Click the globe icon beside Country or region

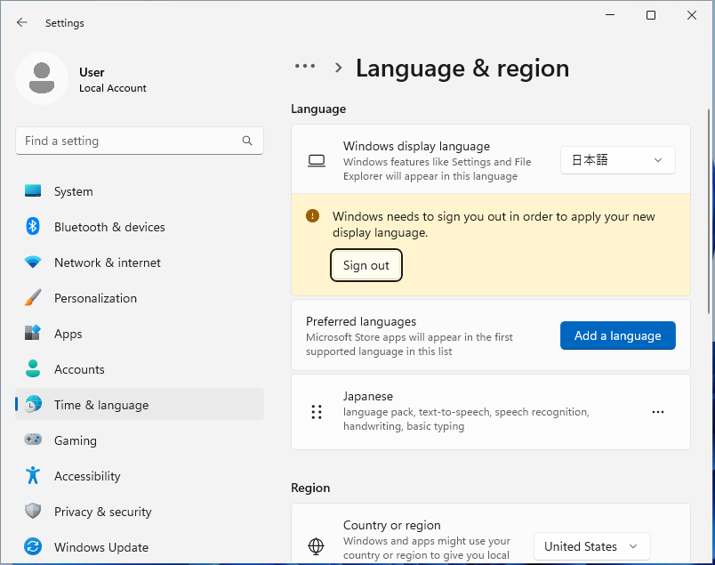coord(316,545)
